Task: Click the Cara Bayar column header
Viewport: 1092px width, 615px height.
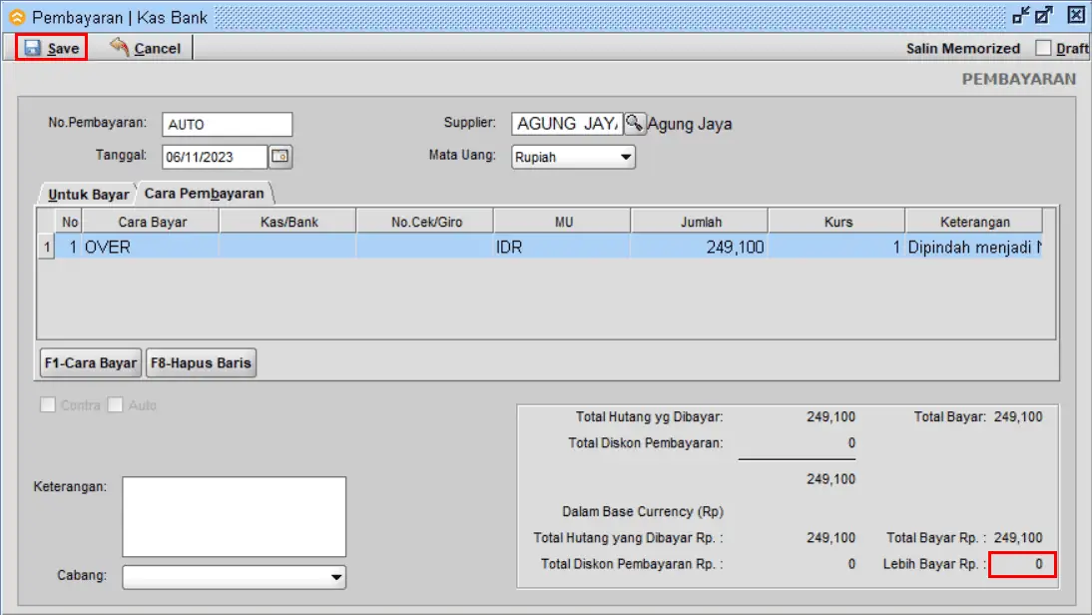Action: coord(151,222)
